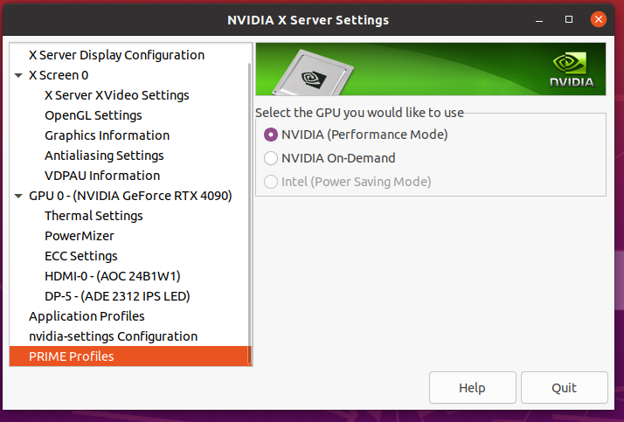Select HDMI-0 AOC 24B1W1 display

113,276
